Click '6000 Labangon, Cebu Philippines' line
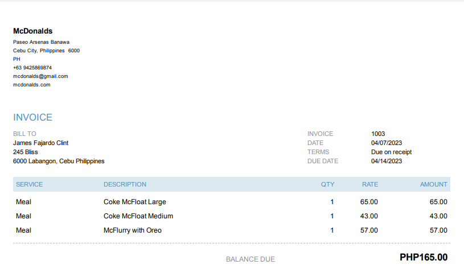This screenshot has height=269, width=464. click(x=59, y=162)
